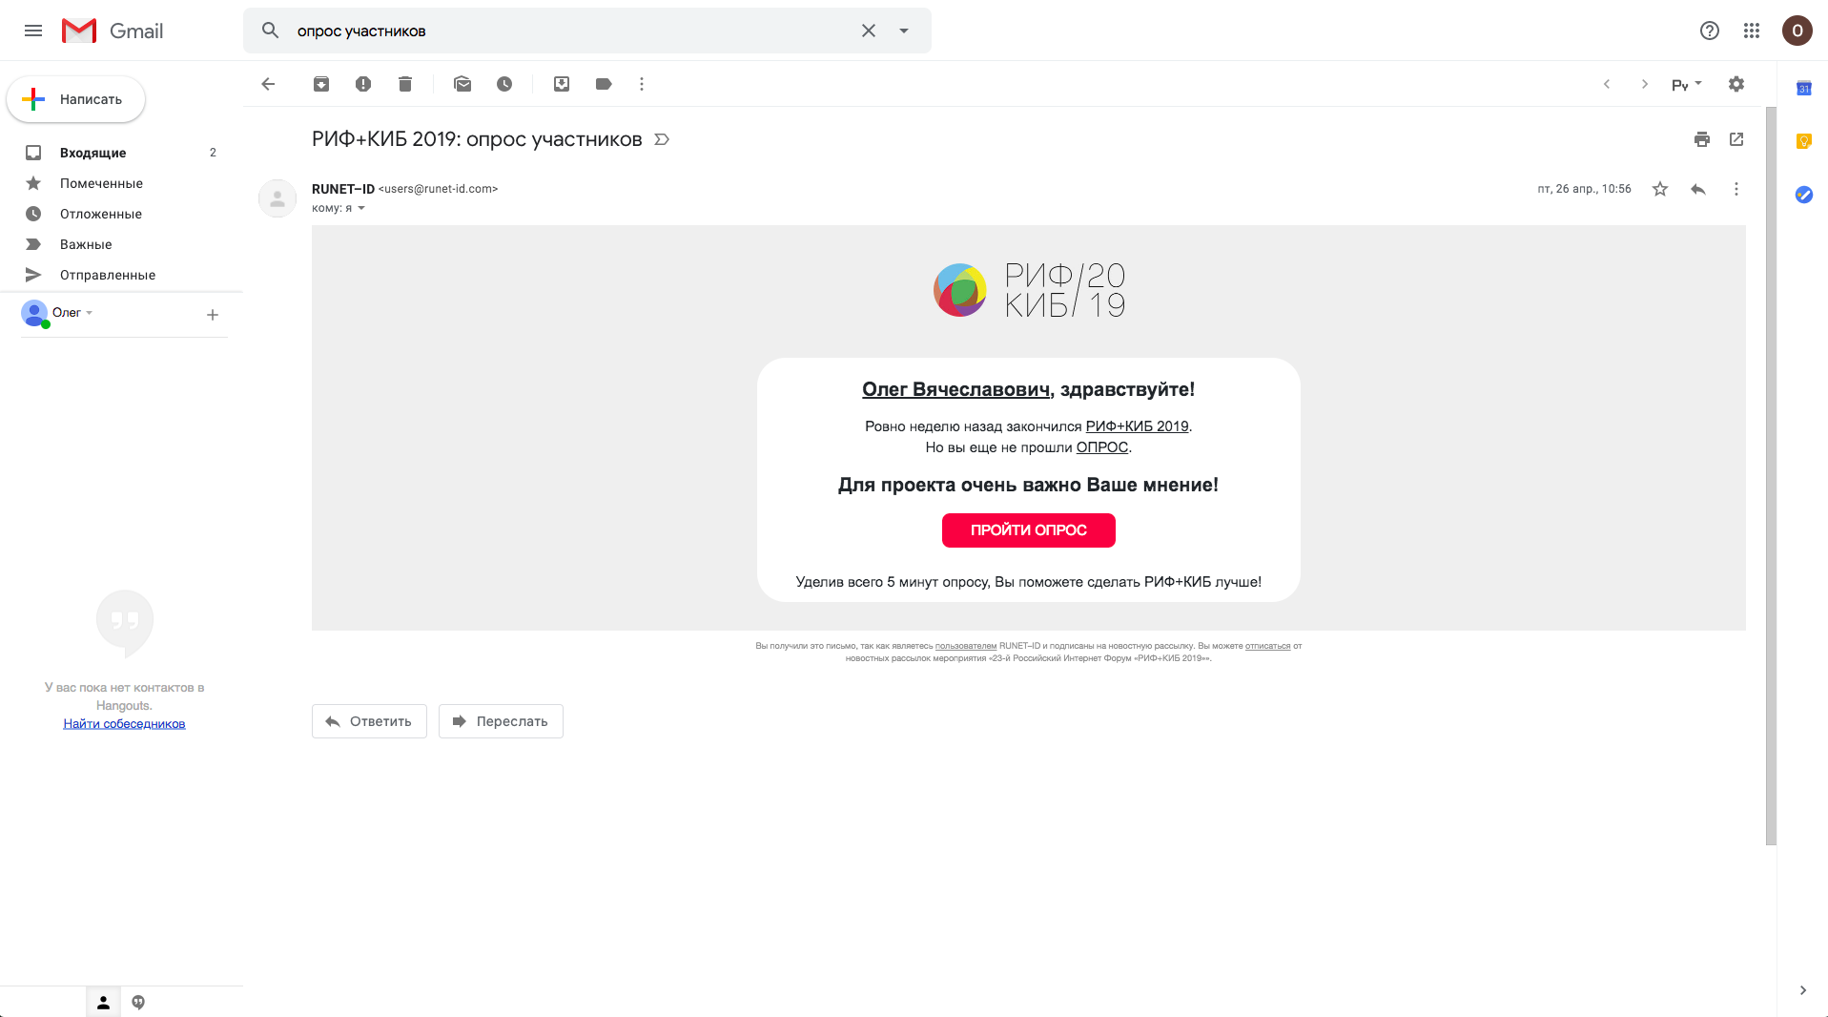Viewport: 1828px width, 1017px height.
Task: Open the Входящие folder
Action: [x=92, y=153]
